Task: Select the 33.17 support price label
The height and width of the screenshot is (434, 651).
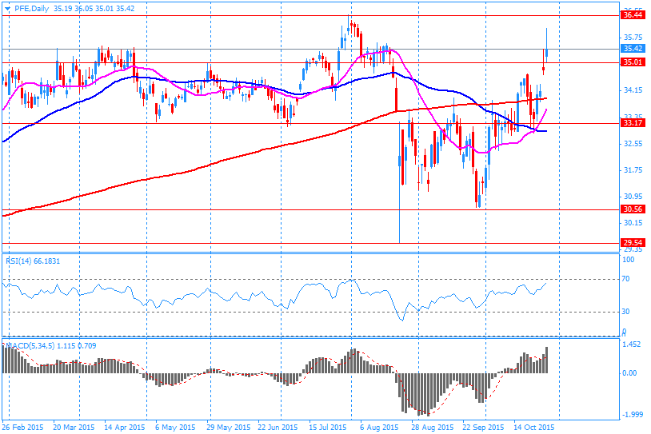Action: [x=633, y=123]
